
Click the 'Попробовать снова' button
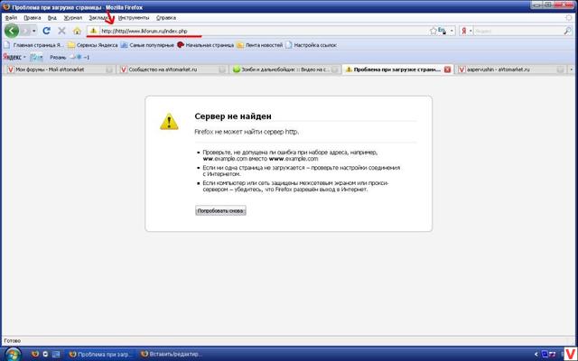(x=220, y=210)
